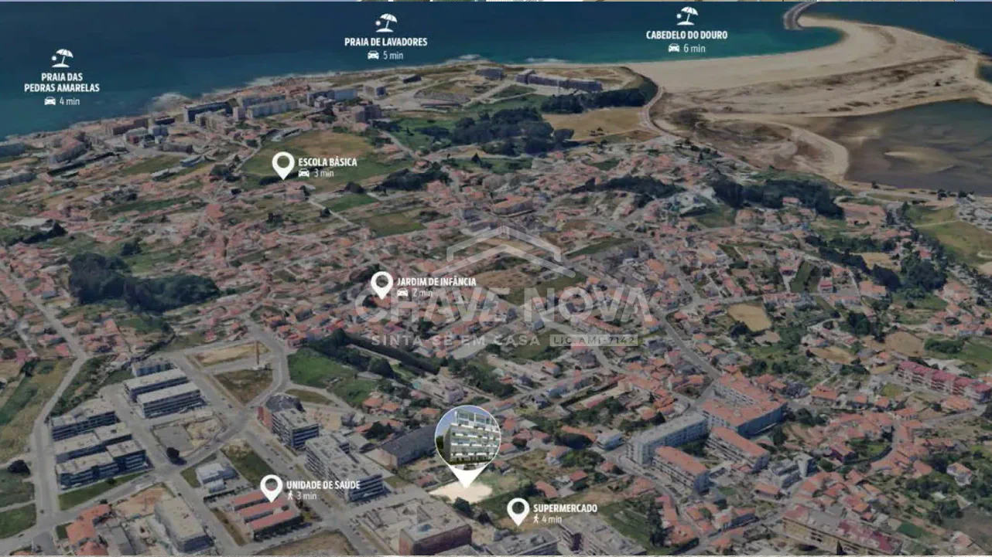This screenshot has width=992, height=557.
Task: Click the Escola Básica location pin
Action: [x=283, y=165]
